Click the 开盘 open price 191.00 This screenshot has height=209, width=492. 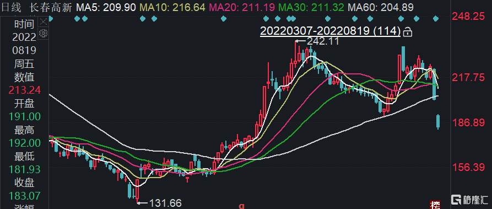click(24, 117)
